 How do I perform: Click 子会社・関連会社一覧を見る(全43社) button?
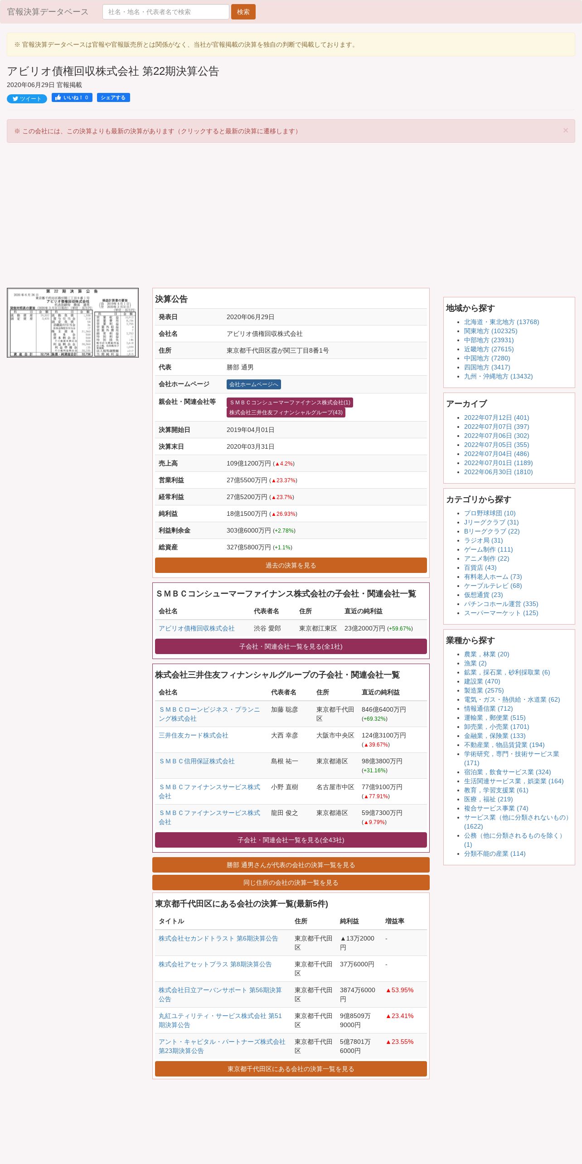291,840
